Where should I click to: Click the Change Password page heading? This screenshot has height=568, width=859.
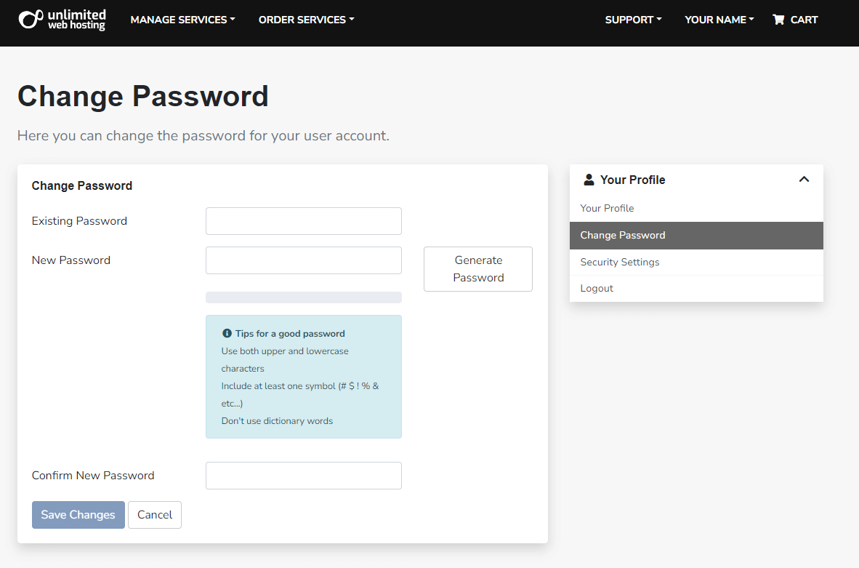click(143, 96)
